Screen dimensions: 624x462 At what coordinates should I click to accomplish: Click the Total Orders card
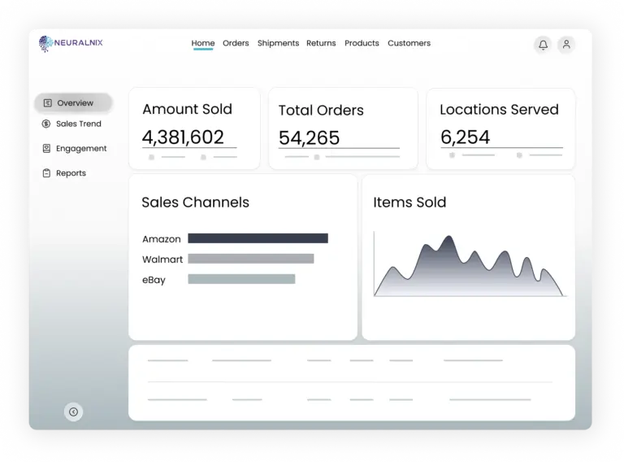[343, 129]
